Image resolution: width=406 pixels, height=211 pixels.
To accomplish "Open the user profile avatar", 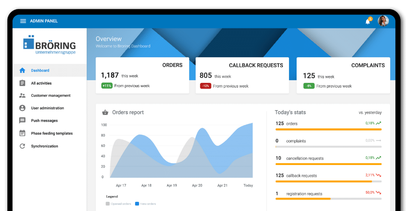I will (383, 21).
